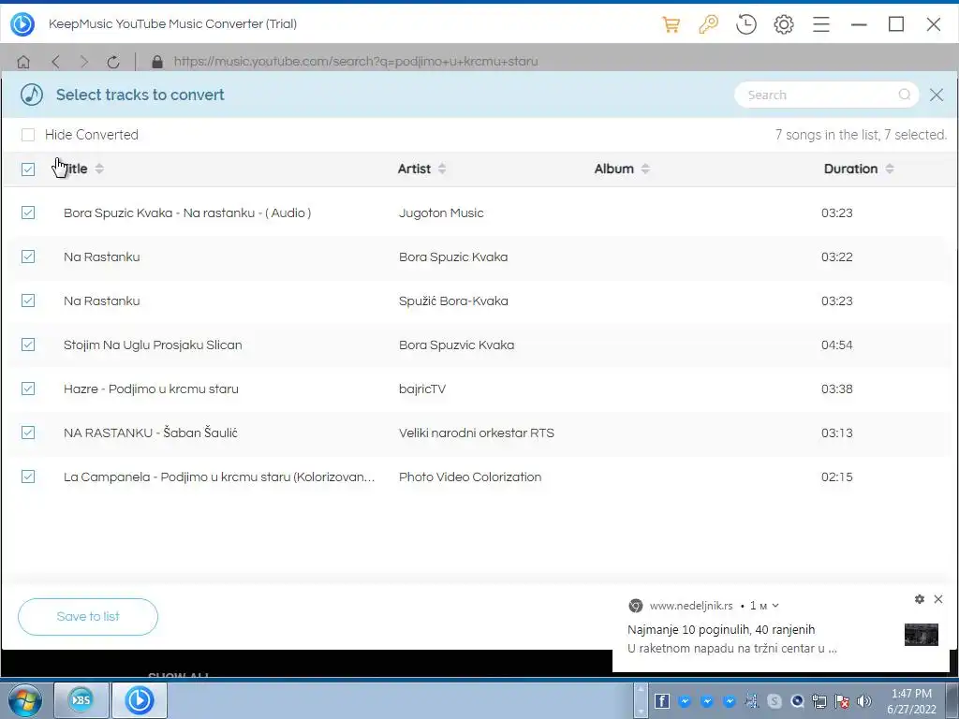
Task: Navigate back with the left arrow
Action: [x=55, y=62]
